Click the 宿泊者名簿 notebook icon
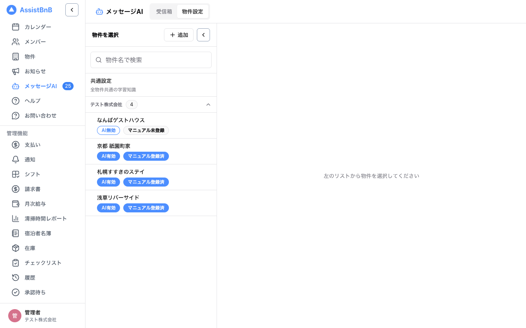This screenshot has width=526, height=328. pos(16,233)
